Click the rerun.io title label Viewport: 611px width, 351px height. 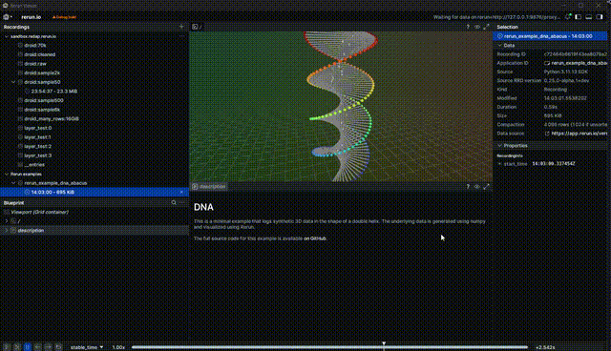click(32, 17)
